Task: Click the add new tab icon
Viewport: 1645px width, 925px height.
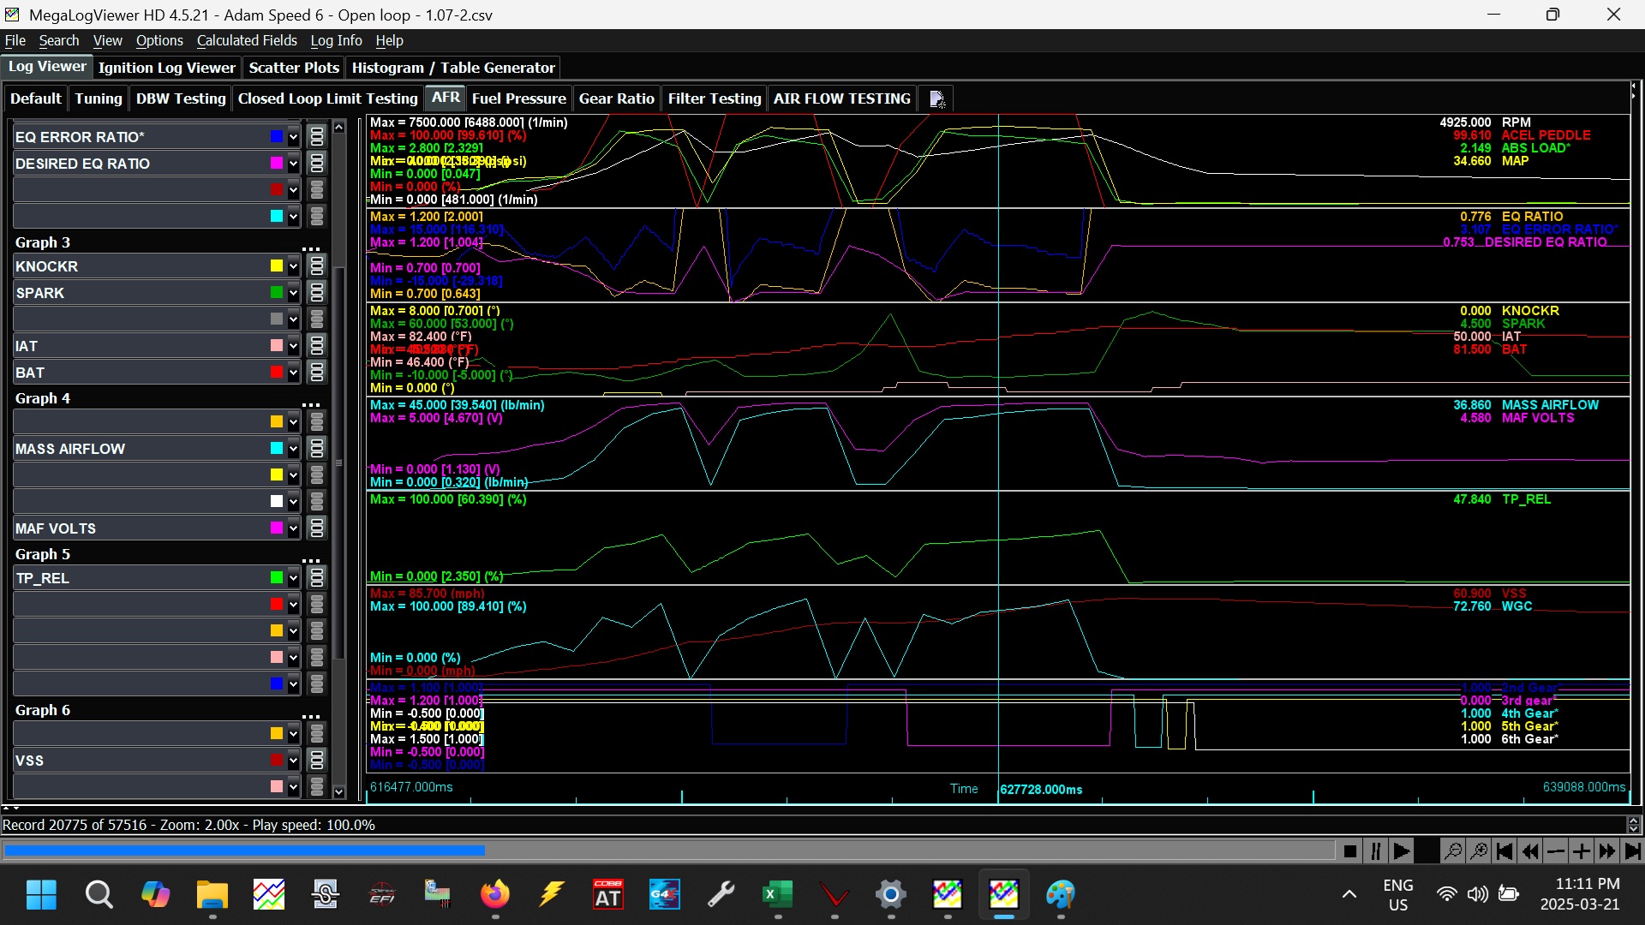Action: 937,99
